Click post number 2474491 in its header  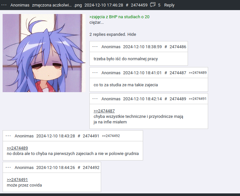[x=91, y=136]
